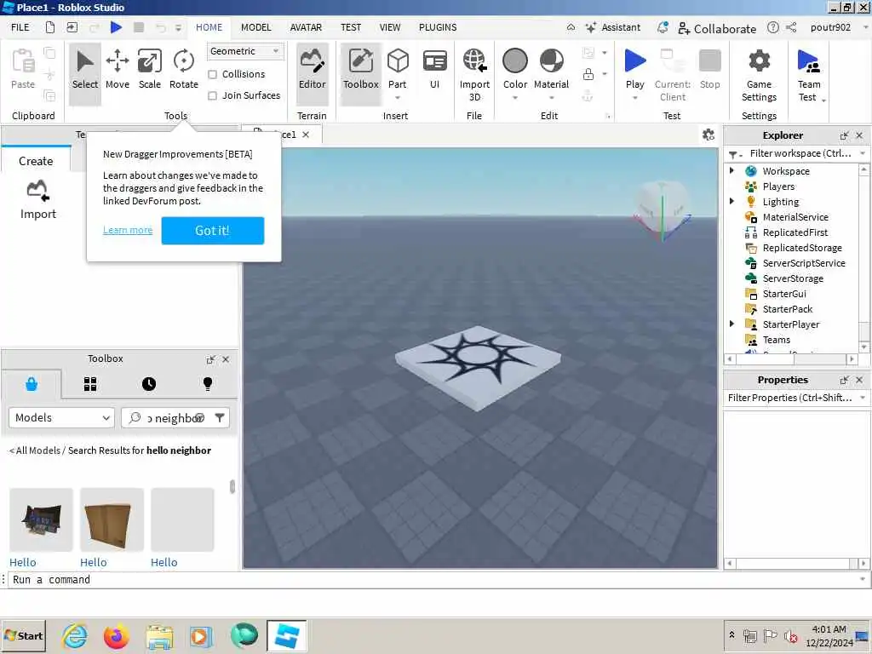Click the Filter workspace search field
Image resolution: width=872 pixels, height=654 pixels.
click(800, 153)
